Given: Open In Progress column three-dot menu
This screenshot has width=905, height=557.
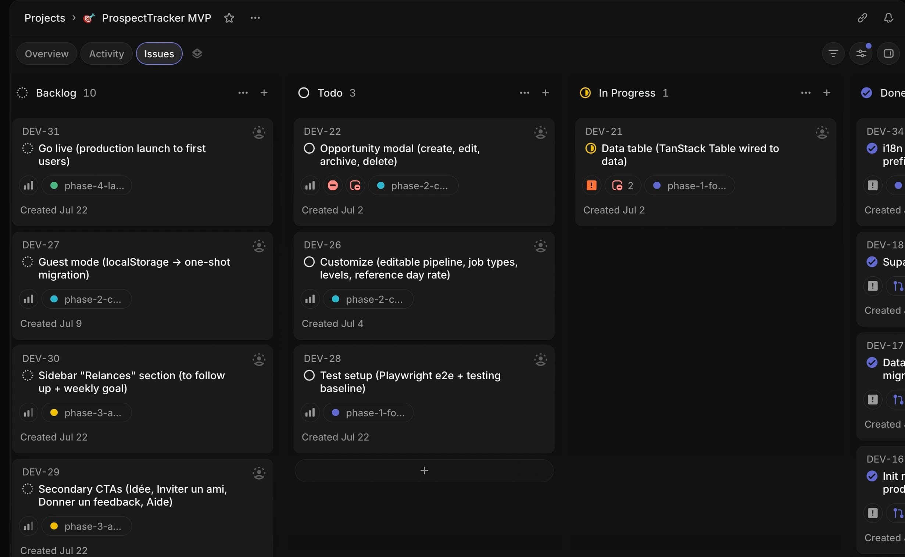Looking at the screenshot, I should (805, 93).
